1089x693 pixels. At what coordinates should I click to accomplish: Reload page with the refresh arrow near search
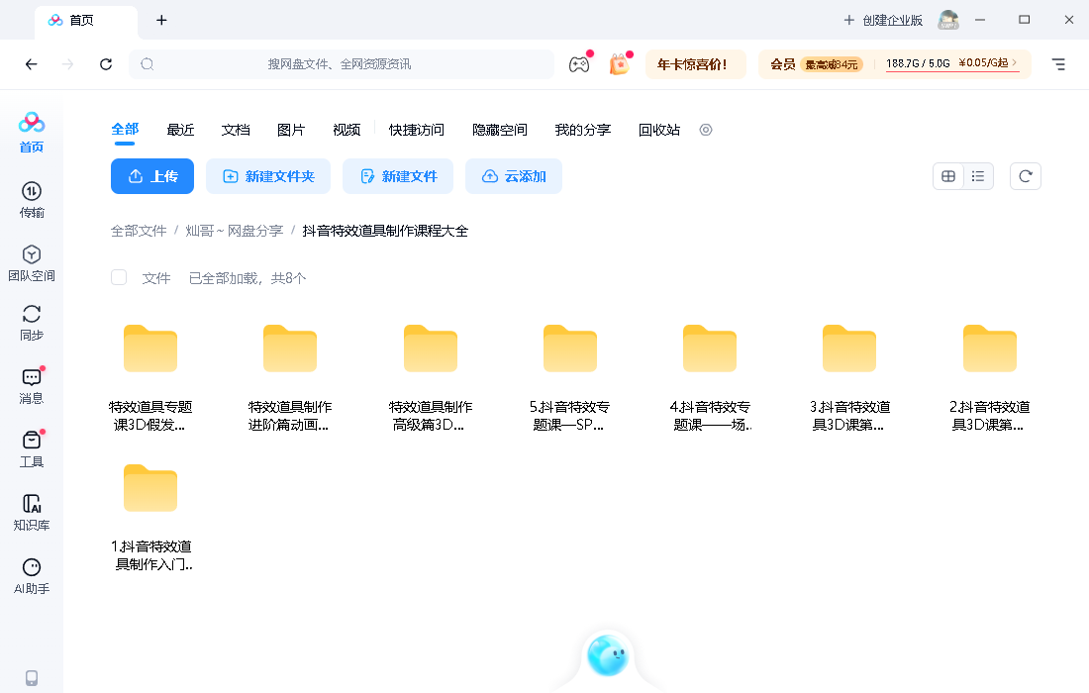click(106, 64)
